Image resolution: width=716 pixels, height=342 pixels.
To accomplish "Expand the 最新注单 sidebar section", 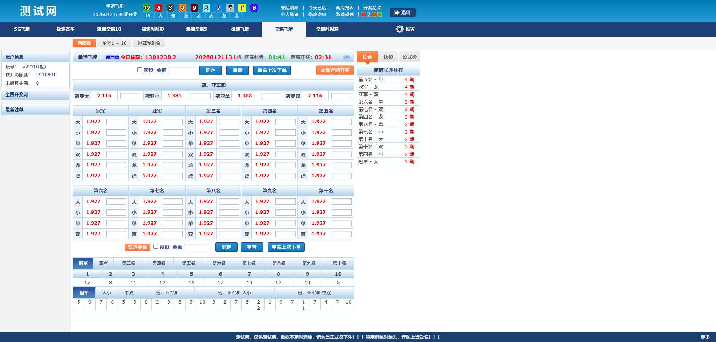I will [35, 110].
